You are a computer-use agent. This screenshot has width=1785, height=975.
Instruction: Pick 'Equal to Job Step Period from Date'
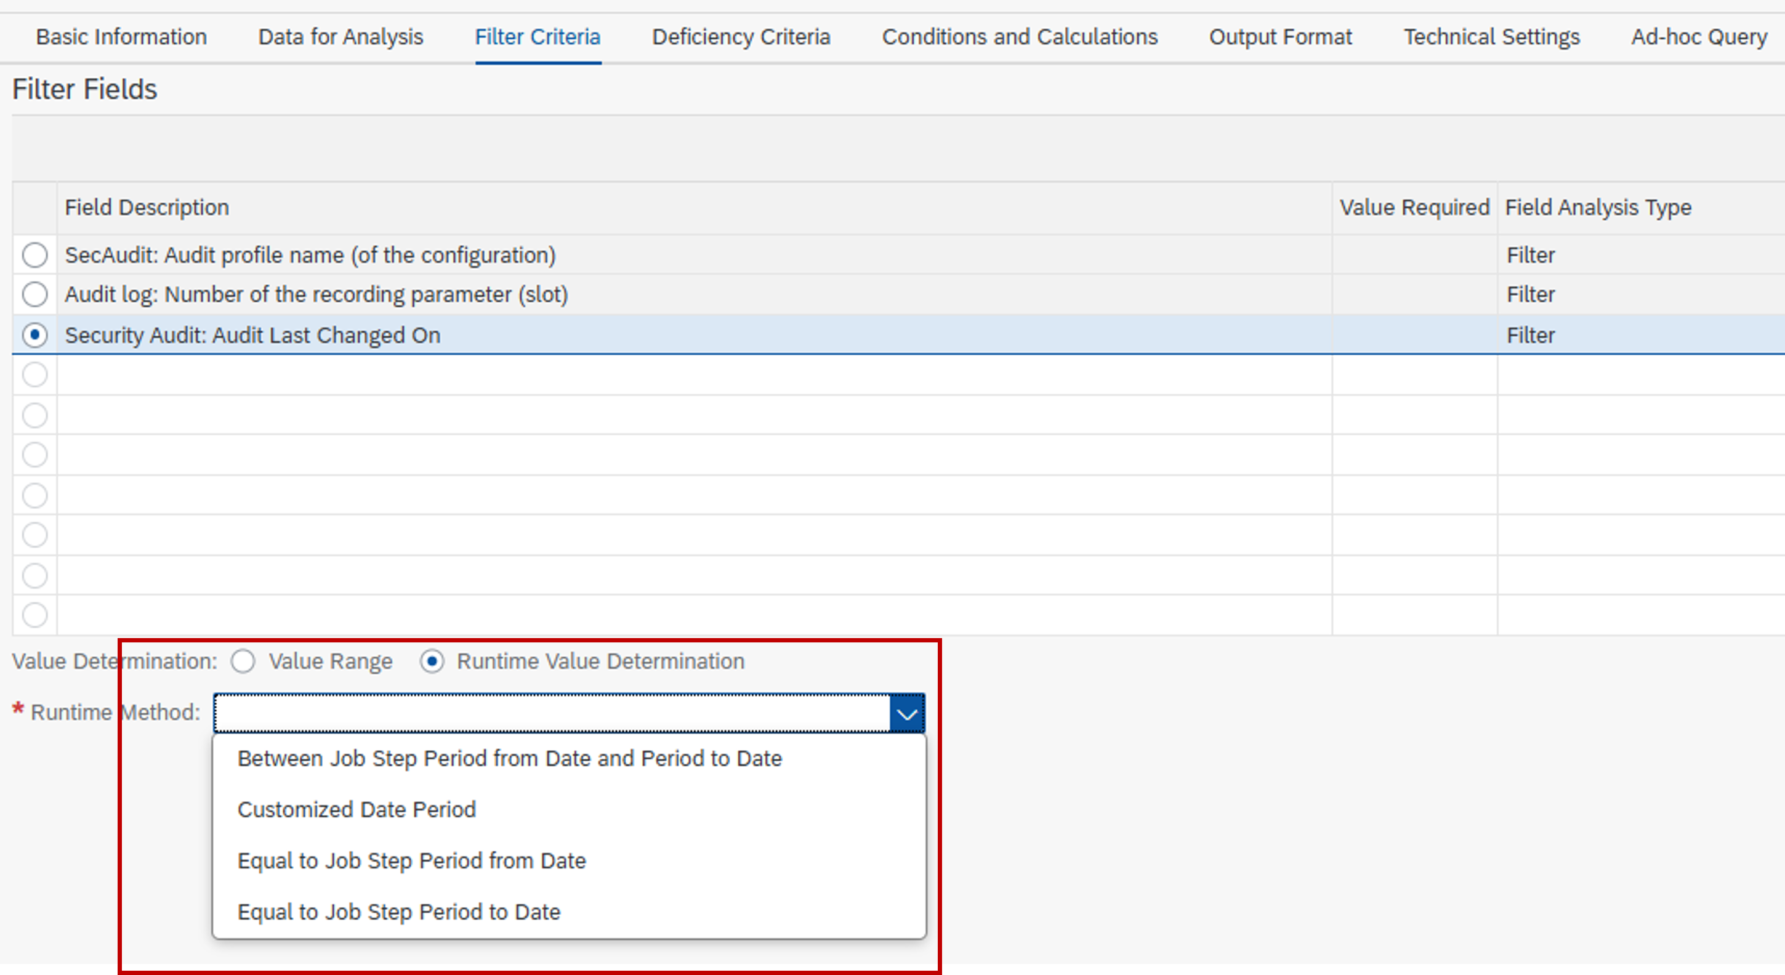pyautogui.click(x=411, y=860)
